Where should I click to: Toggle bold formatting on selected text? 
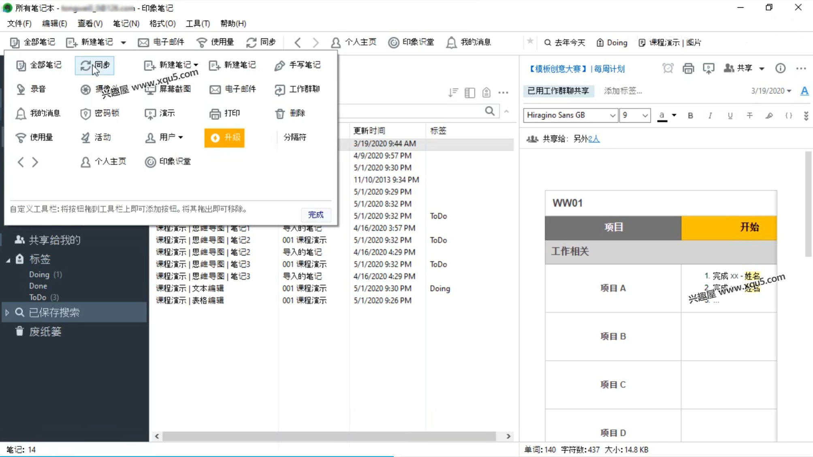click(690, 115)
